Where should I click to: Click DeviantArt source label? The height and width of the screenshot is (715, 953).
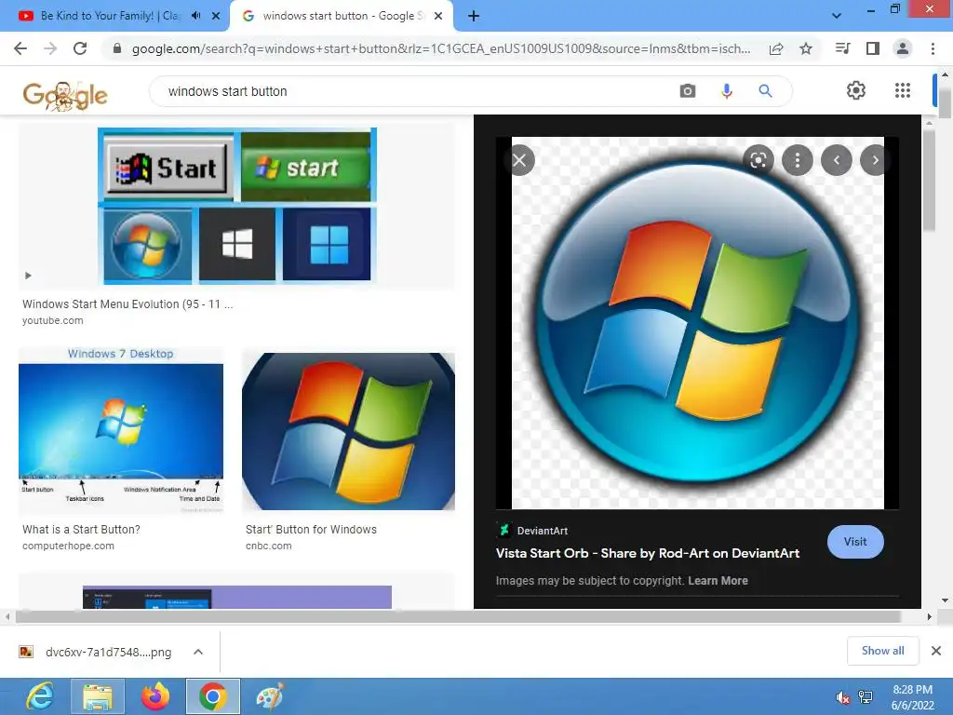point(543,531)
